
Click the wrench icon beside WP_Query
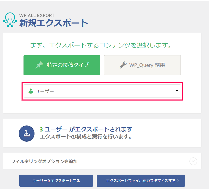pyautogui.click(x=123, y=65)
